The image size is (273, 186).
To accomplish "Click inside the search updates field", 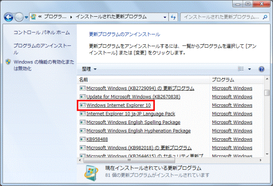I will 221,17.
